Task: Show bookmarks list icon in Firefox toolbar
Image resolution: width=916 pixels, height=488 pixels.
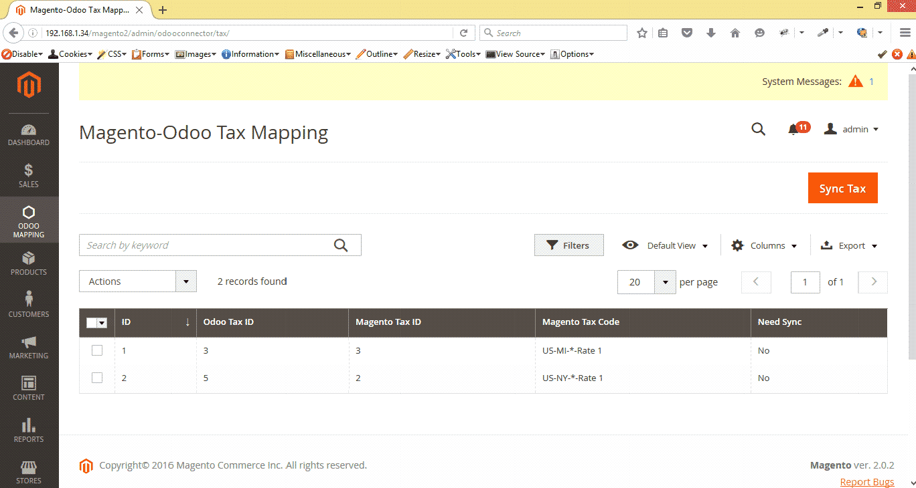Action: pos(663,33)
